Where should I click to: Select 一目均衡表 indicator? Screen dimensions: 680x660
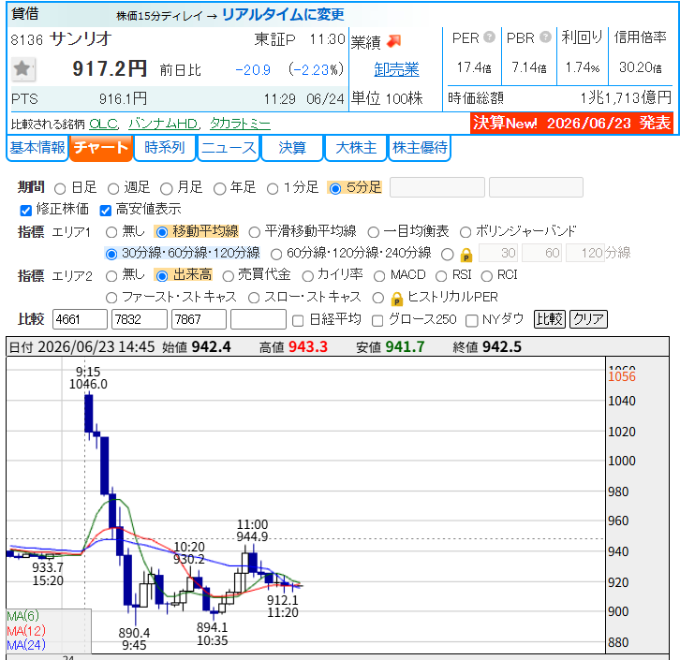[373, 232]
